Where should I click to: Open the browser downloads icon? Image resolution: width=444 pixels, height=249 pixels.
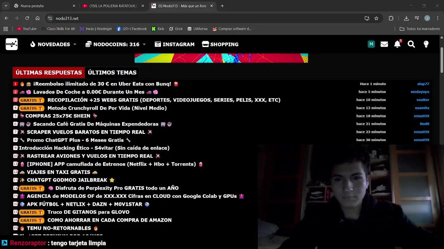coord(406,18)
